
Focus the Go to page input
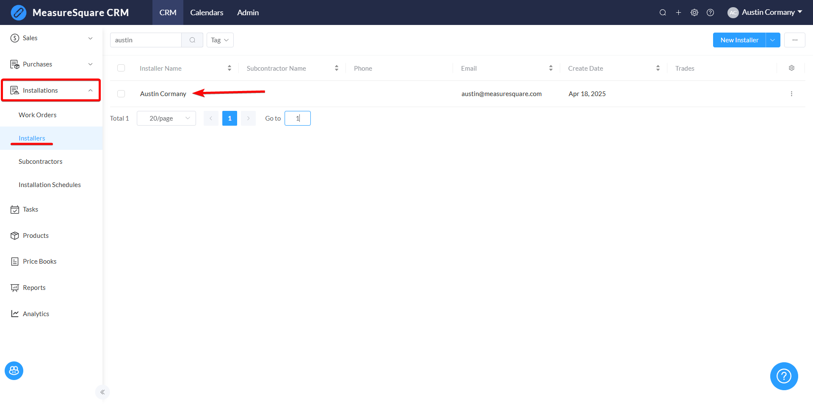[x=298, y=118]
